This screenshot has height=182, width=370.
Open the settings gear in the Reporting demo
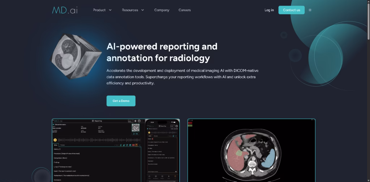(x=135, y=121)
